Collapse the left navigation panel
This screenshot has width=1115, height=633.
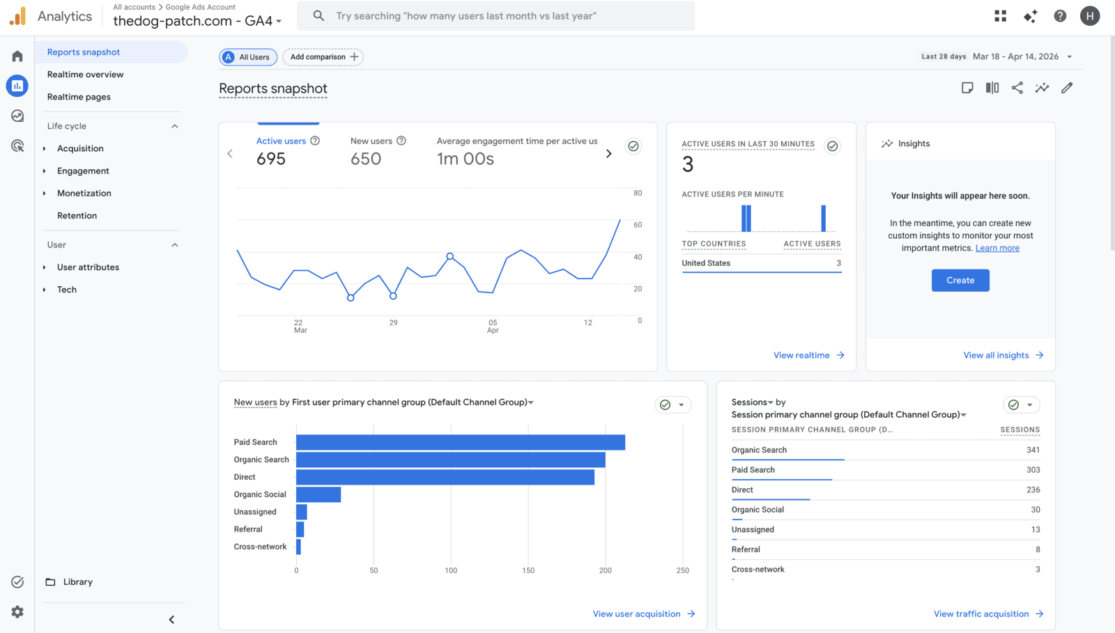(171, 620)
